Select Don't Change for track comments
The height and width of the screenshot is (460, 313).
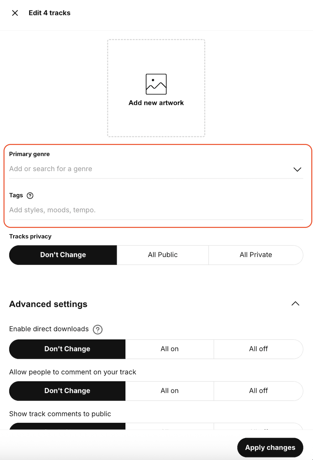click(x=67, y=391)
